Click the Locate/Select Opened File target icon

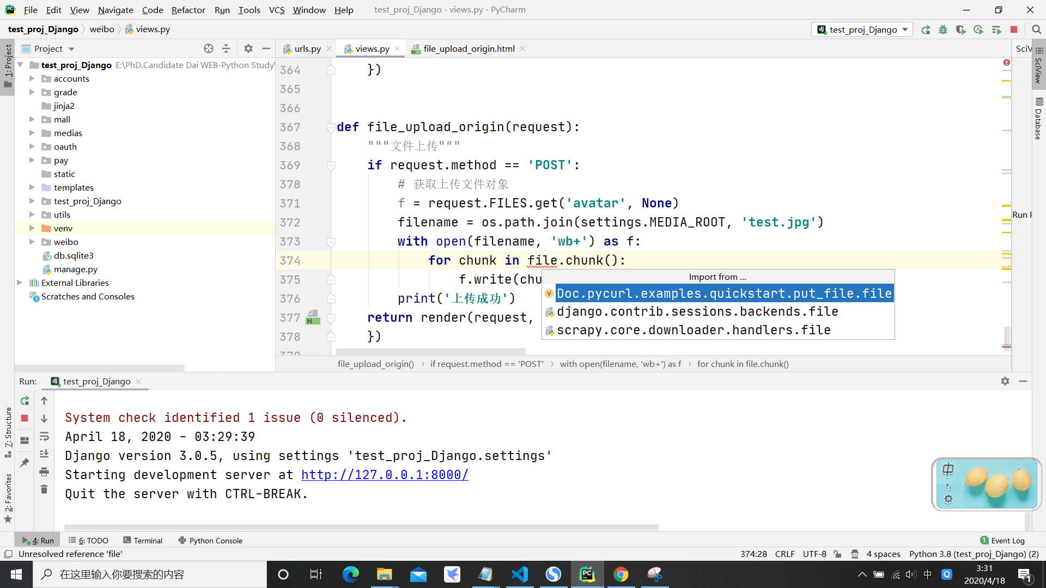point(209,48)
